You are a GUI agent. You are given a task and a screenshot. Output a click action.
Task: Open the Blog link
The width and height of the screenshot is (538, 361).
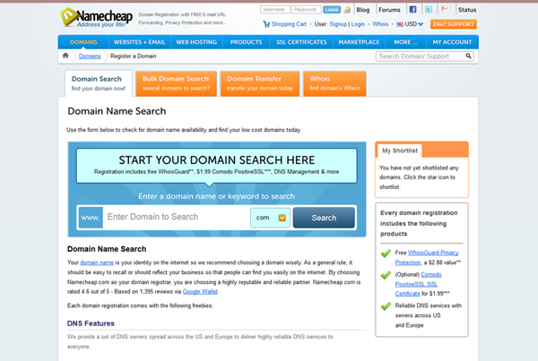pyautogui.click(x=362, y=10)
